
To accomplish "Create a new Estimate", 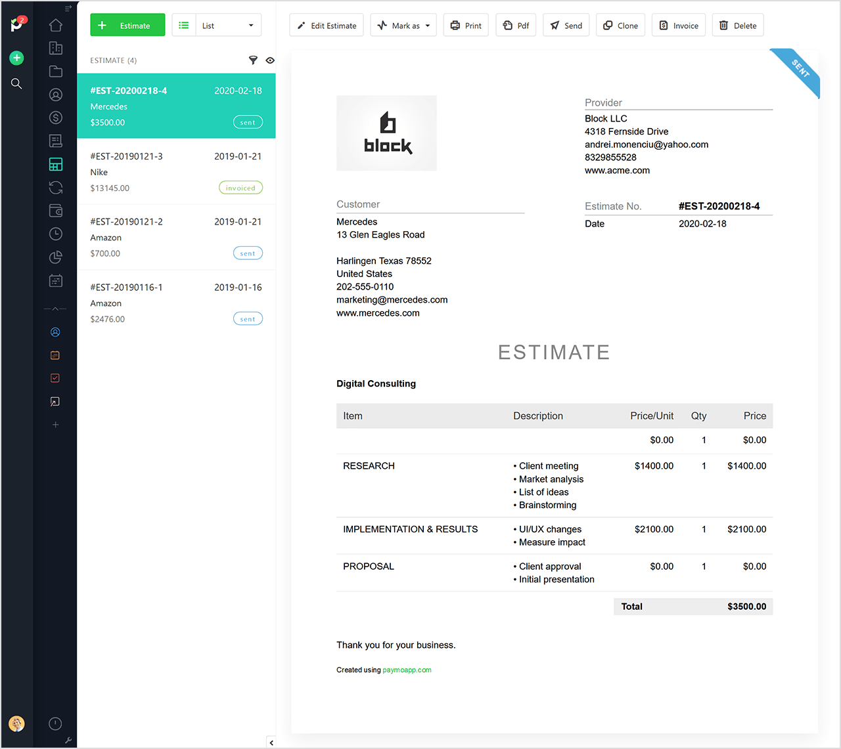I will 127,26.
